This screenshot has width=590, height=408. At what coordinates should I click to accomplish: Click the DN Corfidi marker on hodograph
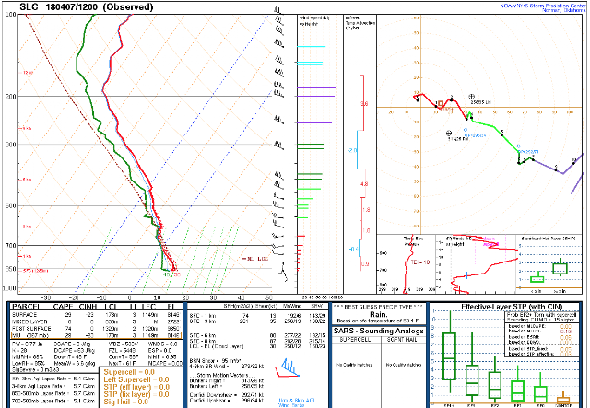(x=518, y=146)
